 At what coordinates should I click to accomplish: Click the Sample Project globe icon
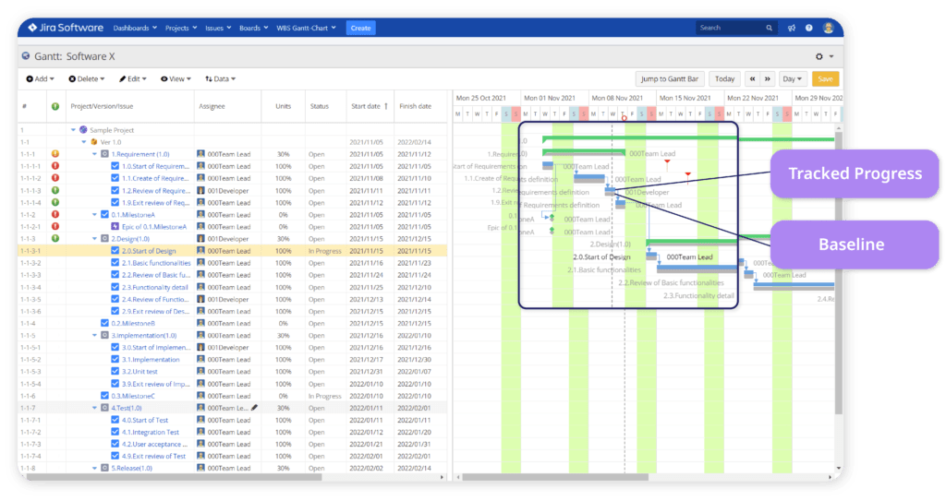point(83,129)
